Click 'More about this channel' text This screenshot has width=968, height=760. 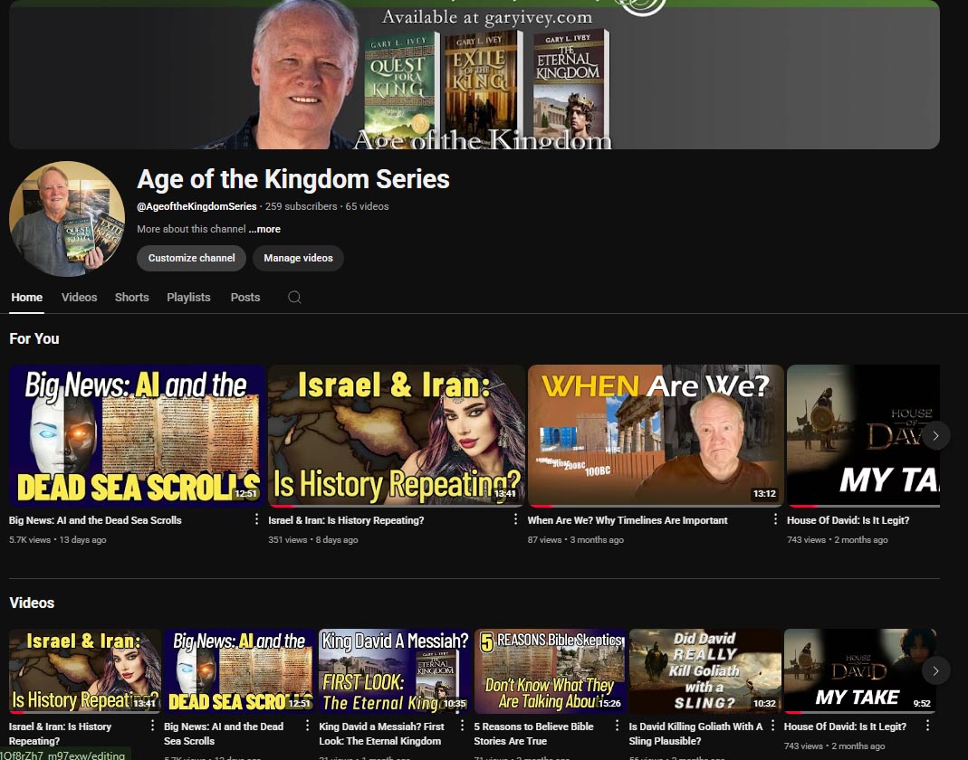pyautogui.click(x=191, y=229)
